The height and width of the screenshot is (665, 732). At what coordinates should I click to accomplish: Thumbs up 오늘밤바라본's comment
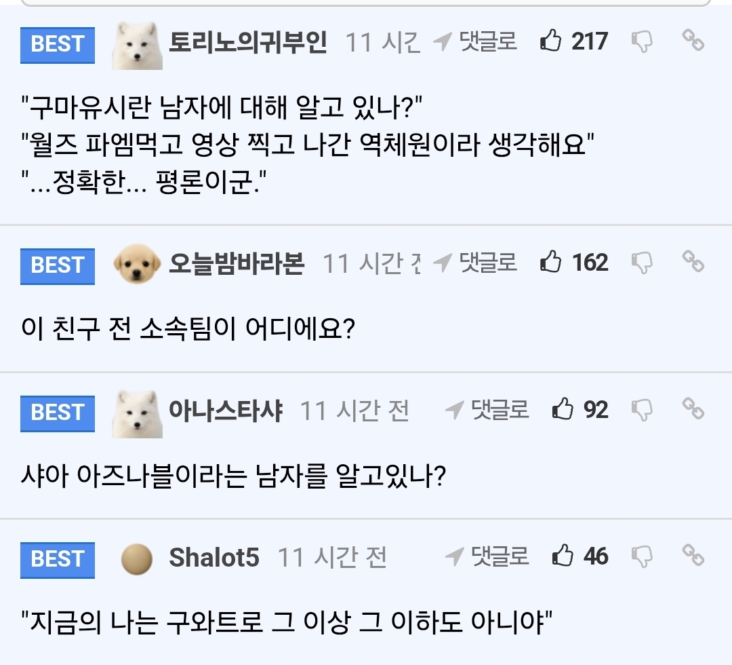pyautogui.click(x=551, y=263)
